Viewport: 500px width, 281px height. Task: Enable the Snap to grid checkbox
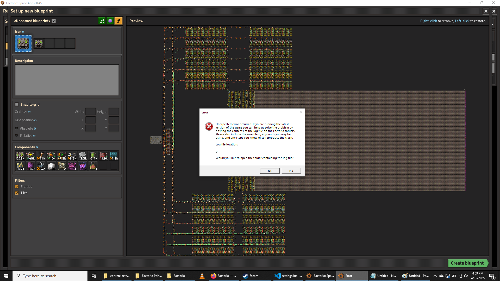[x=17, y=104]
